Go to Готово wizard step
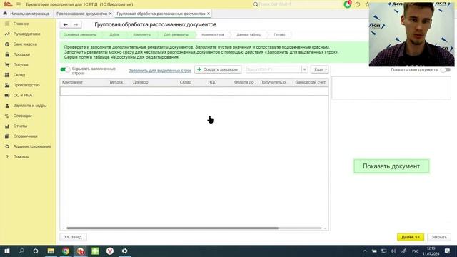This screenshot has height=257, width=457. [279, 35]
